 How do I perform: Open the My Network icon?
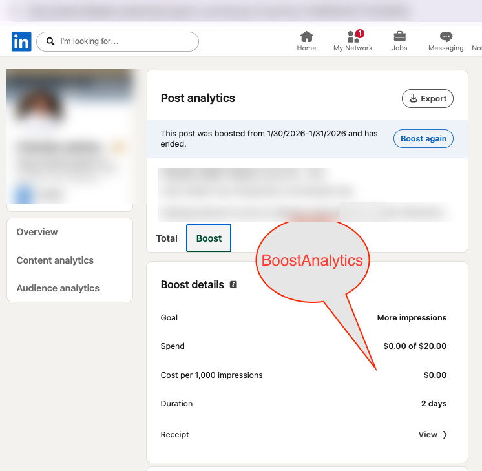pos(355,37)
